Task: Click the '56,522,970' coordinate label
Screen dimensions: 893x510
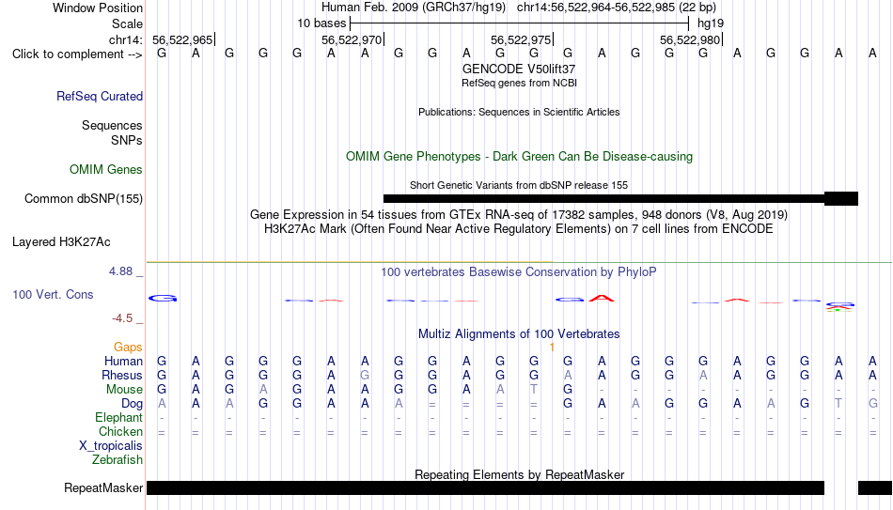Action: pyautogui.click(x=352, y=39)
